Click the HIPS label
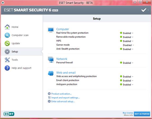152x119 pixels. click(59, 41)
